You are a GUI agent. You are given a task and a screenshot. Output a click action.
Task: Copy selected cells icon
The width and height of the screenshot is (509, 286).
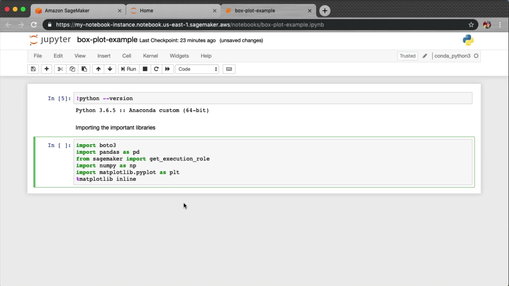pyautogui.click(x=72, y=69)
